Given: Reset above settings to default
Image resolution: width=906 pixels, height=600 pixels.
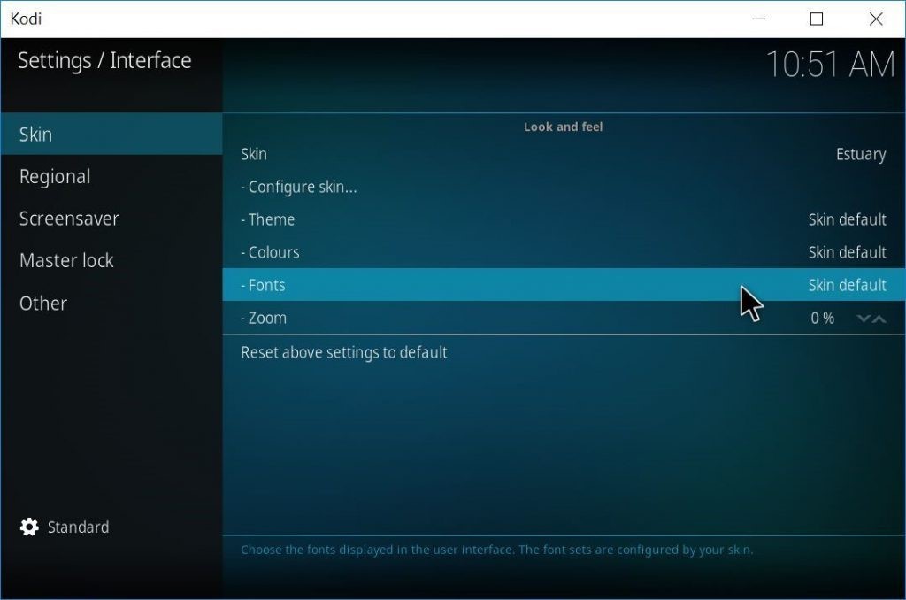Looking at the screenshot, I should click(x=564, y=352).
